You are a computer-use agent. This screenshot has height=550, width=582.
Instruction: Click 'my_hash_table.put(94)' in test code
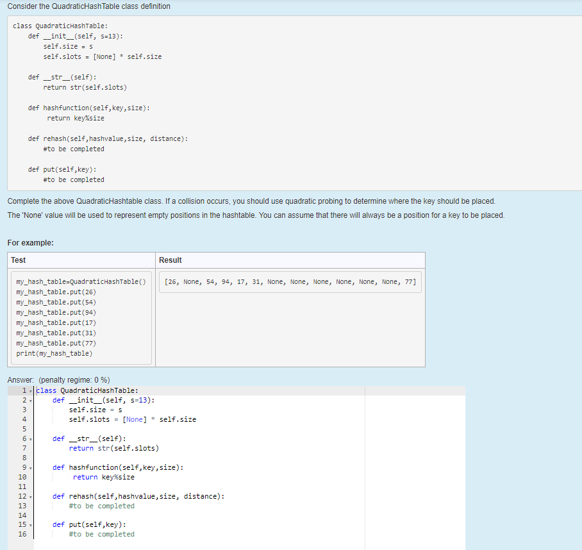pyautogui.click(x=56, y=312)
